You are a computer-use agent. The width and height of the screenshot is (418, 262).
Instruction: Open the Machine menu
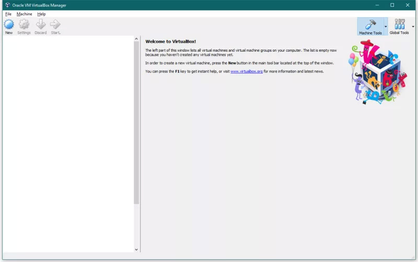coord(24,14)
